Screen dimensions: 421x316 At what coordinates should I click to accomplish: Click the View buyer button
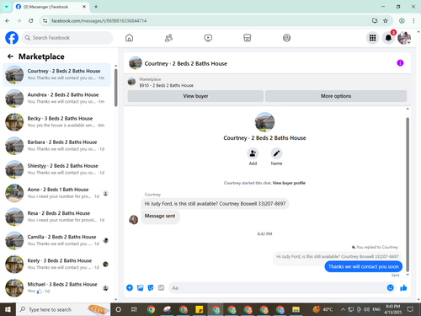coord(195,96)
